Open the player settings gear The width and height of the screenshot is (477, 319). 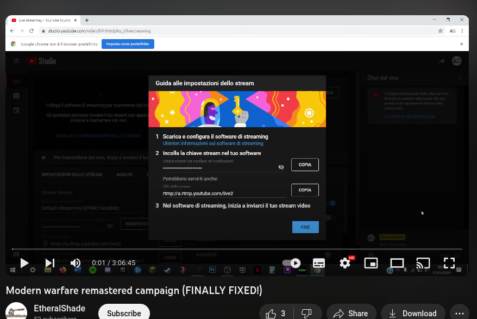pyautogui.click(x=345, y=264)
